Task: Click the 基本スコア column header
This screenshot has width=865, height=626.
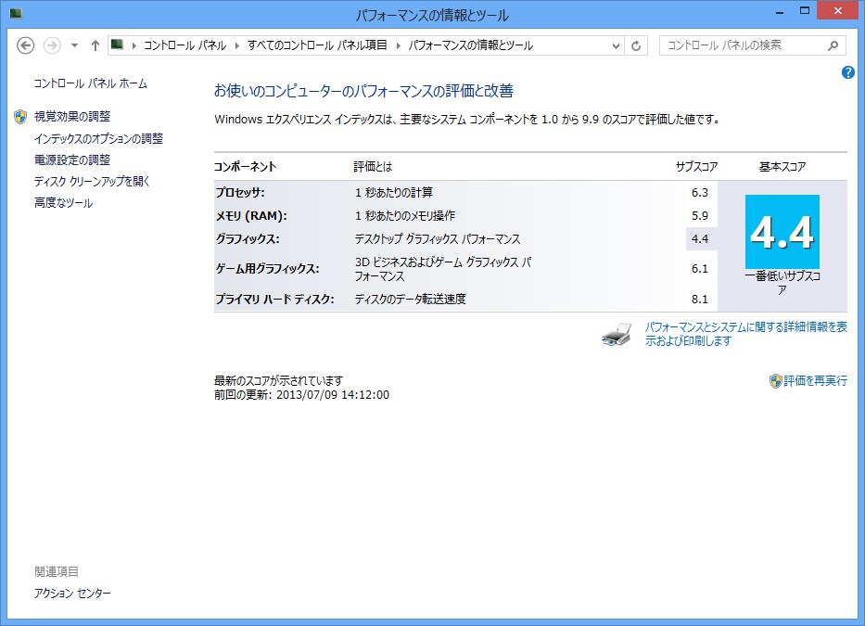Action: point(782,167)
